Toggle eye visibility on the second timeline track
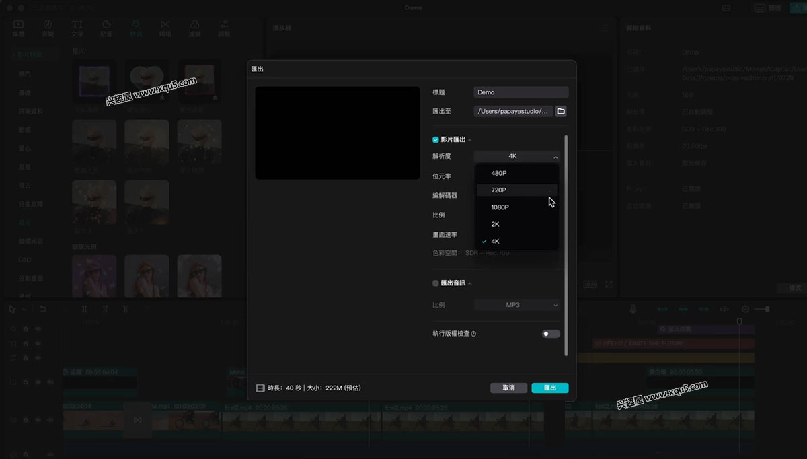This screenshot has height=459, width=807. [38, 343]
